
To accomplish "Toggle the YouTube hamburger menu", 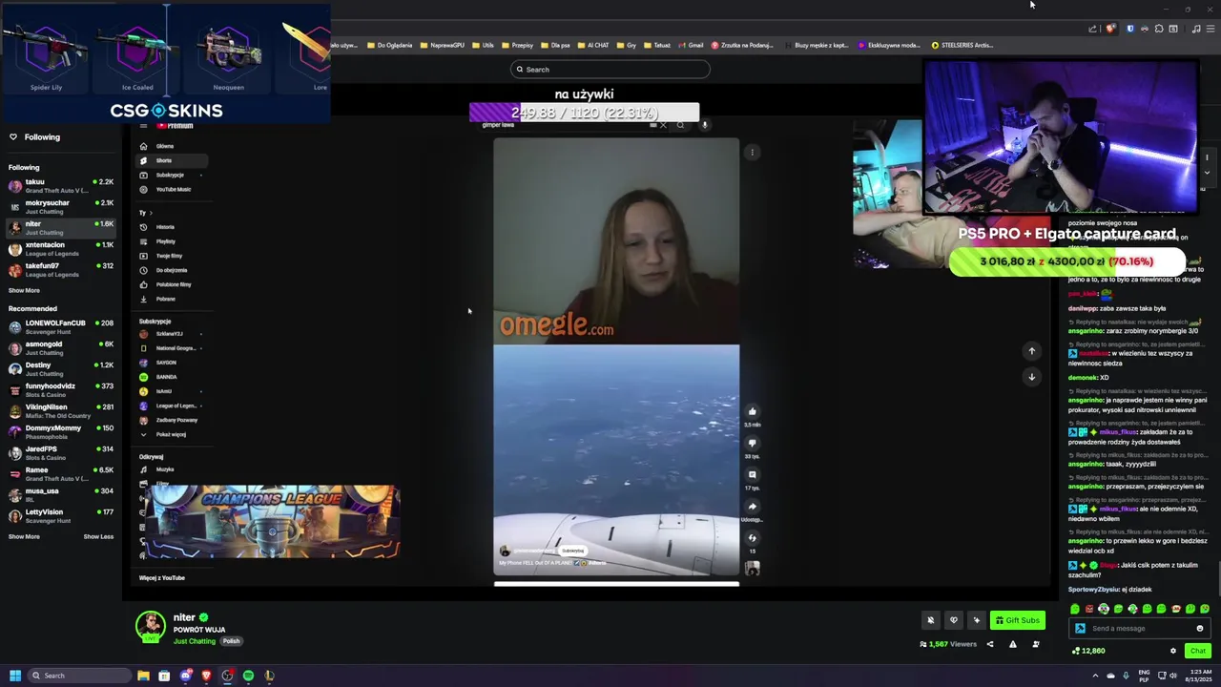I will point(143,125).
